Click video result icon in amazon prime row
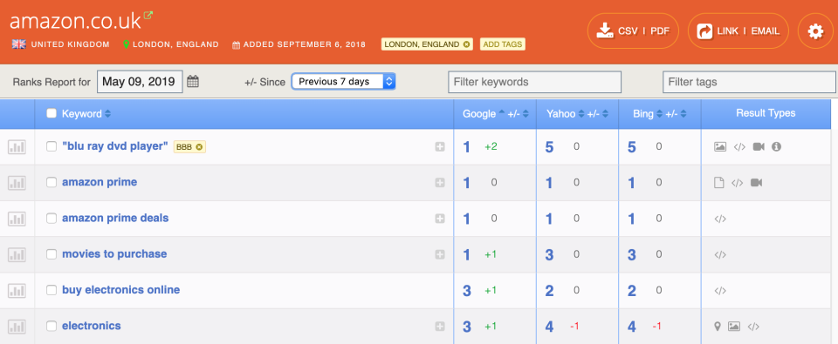838x344 pixels. (756, 183)
